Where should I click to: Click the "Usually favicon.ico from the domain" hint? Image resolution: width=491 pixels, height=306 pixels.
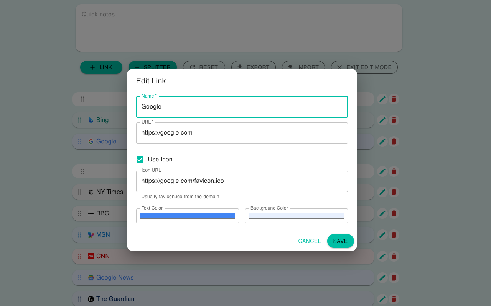(180, 197)
